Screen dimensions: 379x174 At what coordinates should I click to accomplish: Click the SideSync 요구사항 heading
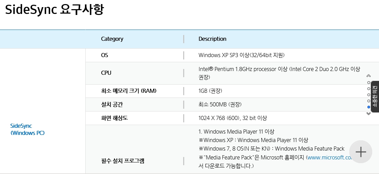(54, 10)
